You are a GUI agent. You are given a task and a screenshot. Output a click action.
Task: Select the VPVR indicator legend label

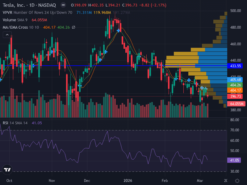[x=7, y=13]
